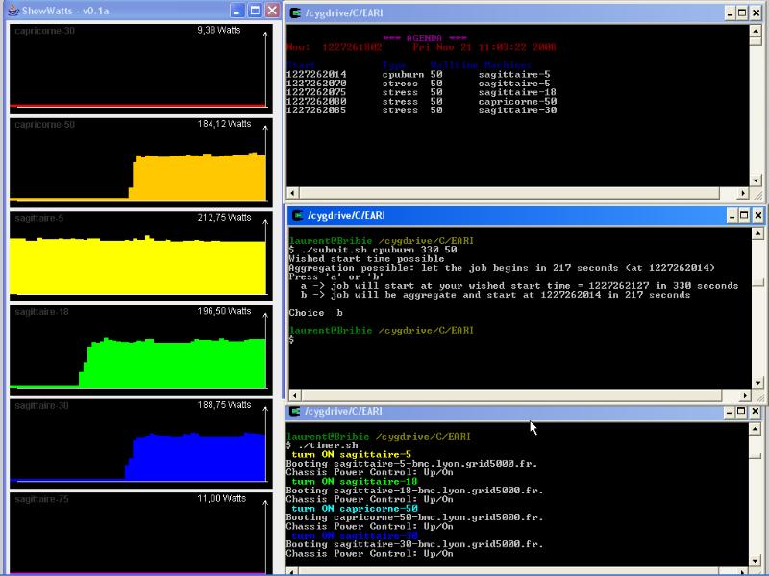Maximize the ShowWatts window
Image resolution: width=769 pixels, height=576 pixels.
click(x=255, y=11)
